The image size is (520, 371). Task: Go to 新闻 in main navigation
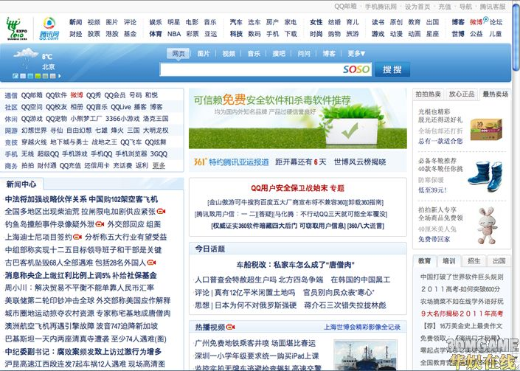76,22
